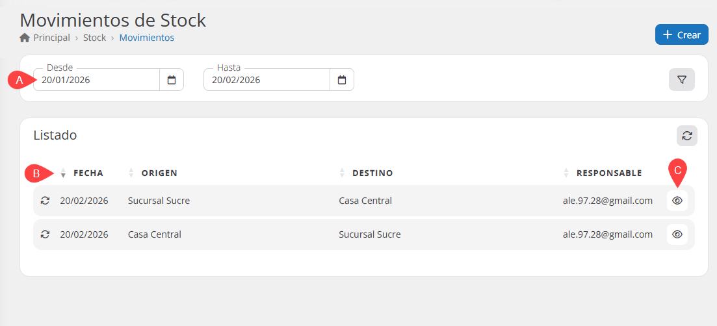Sort the table by Responsable column

pos(608,173)
